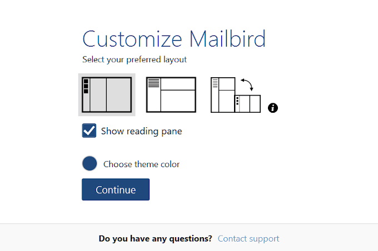378x251 pixels.
Task: Click the bottom pane of the second layout
Action: tap(178, 101)
